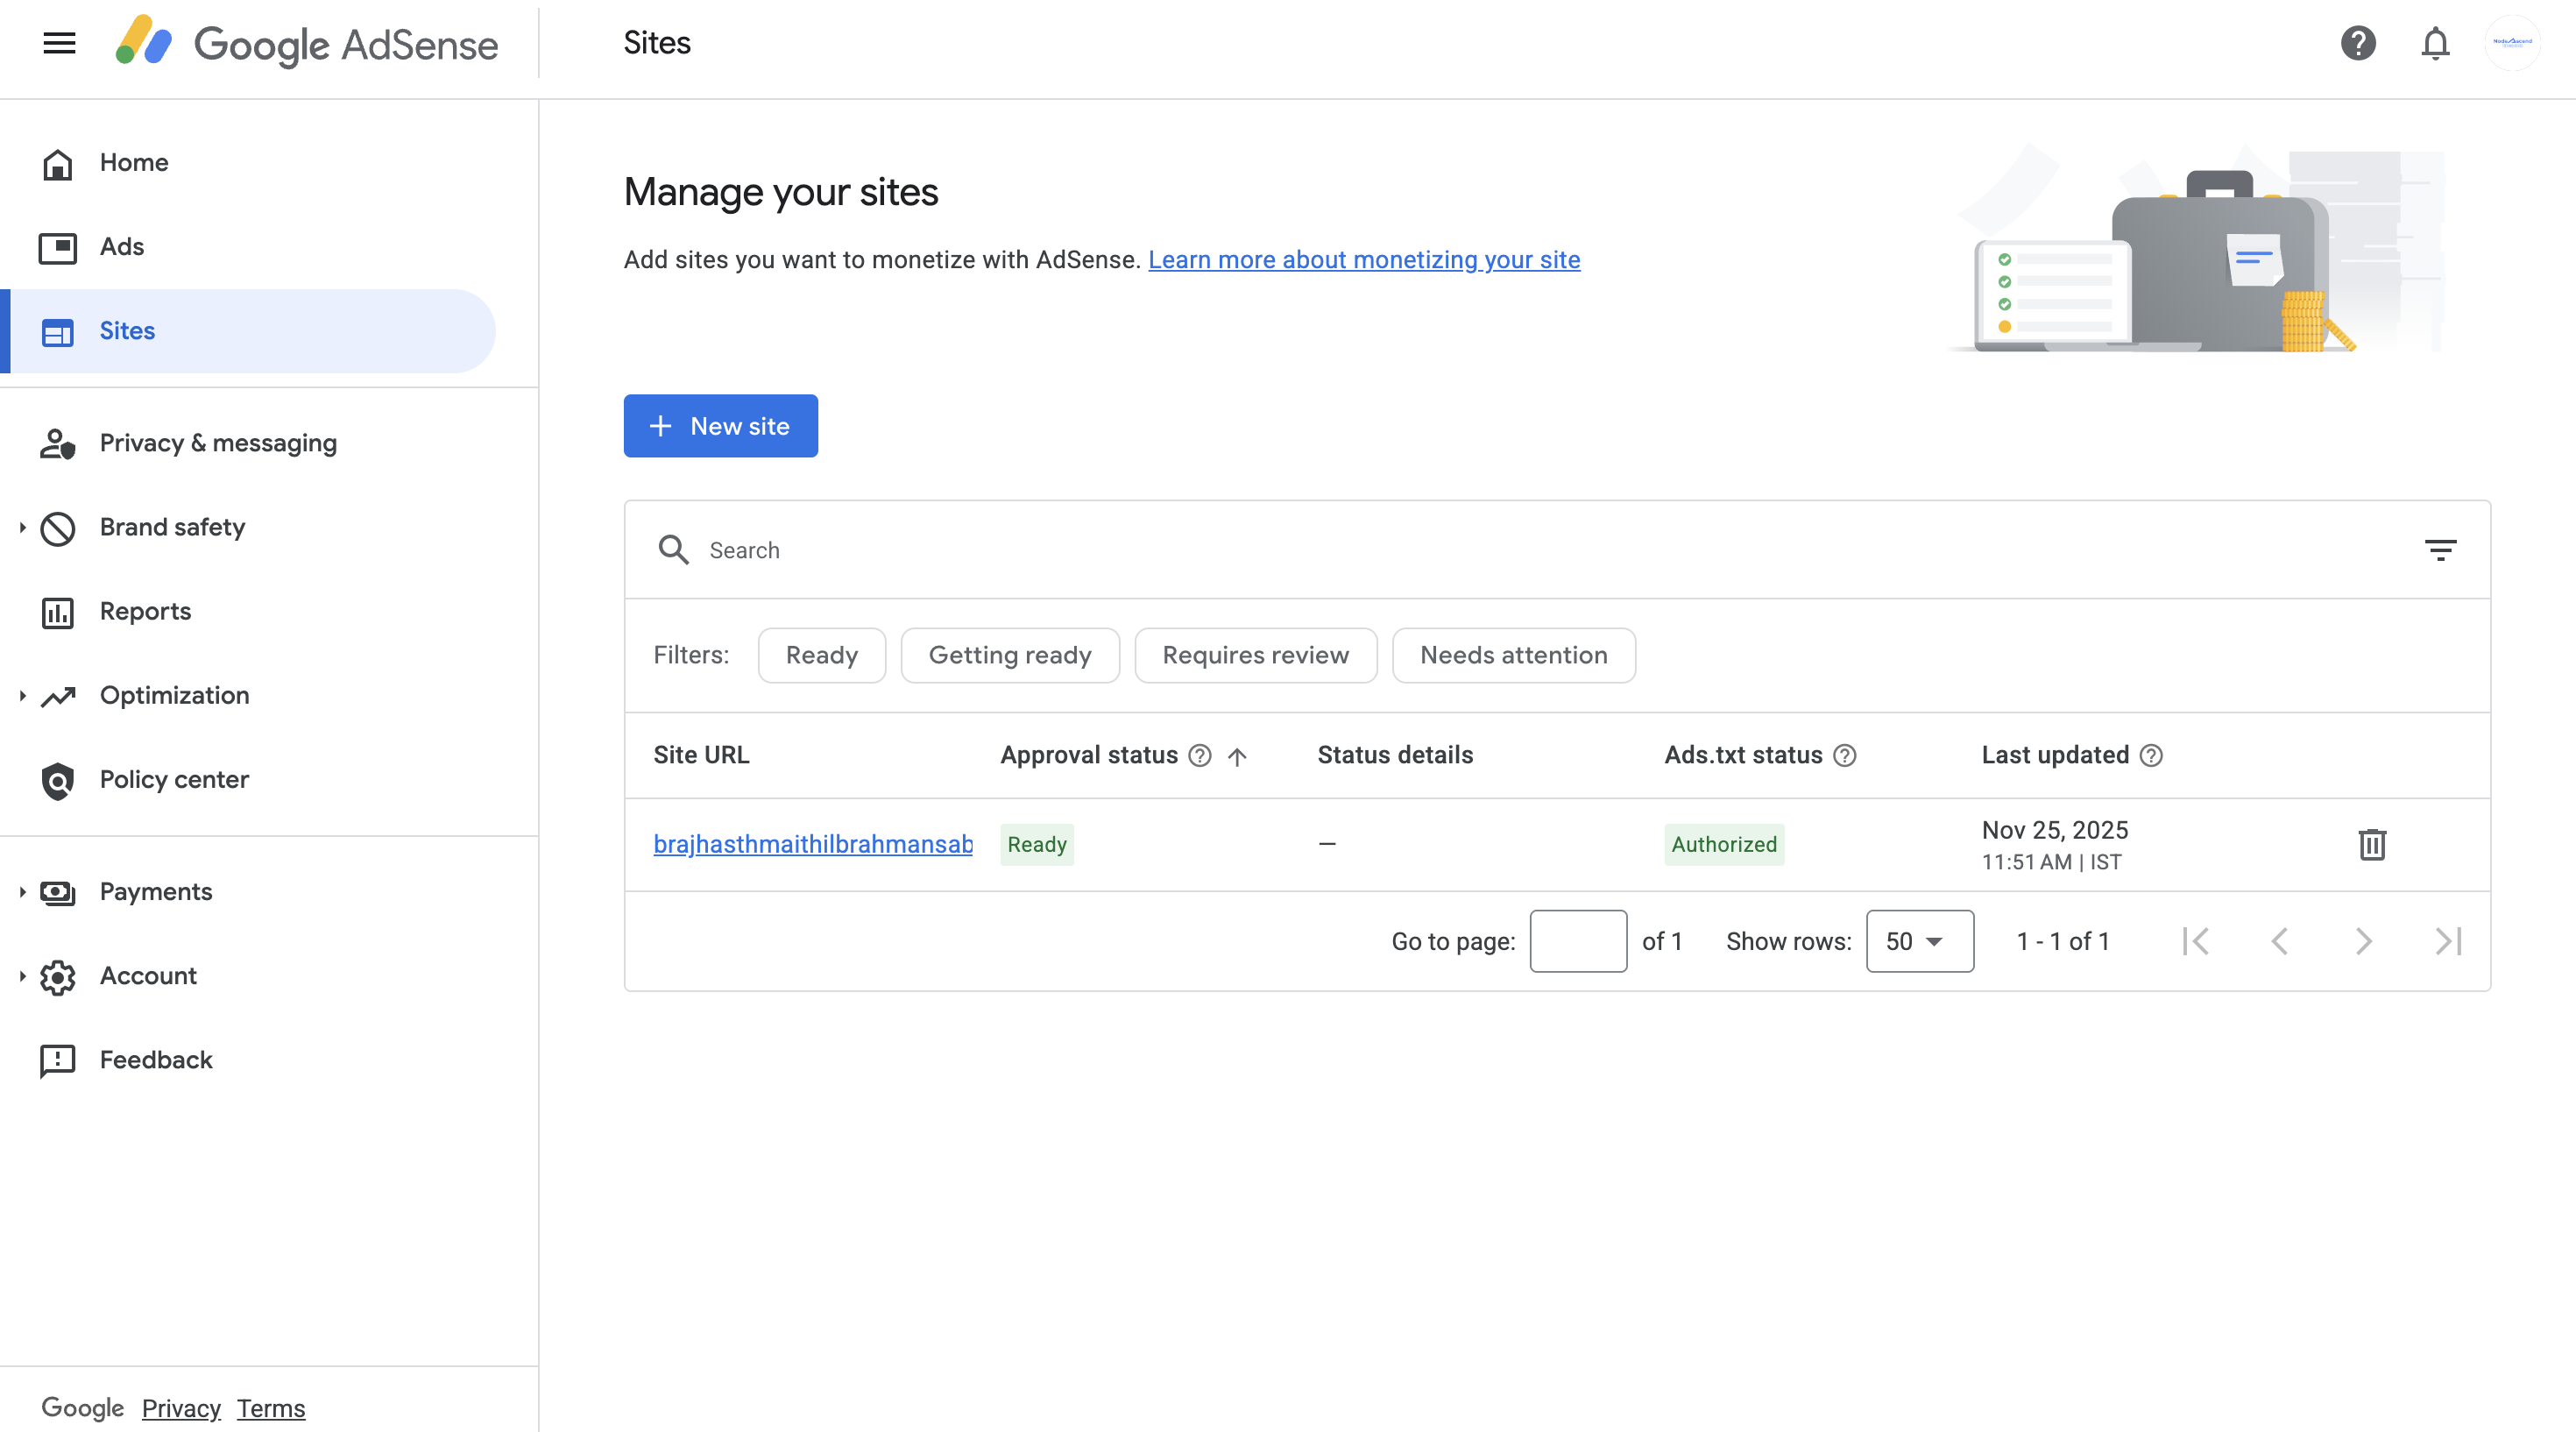Enable the Requires review filter
This screenshot has width=2576, height=1432.
tap(1256, 655)
